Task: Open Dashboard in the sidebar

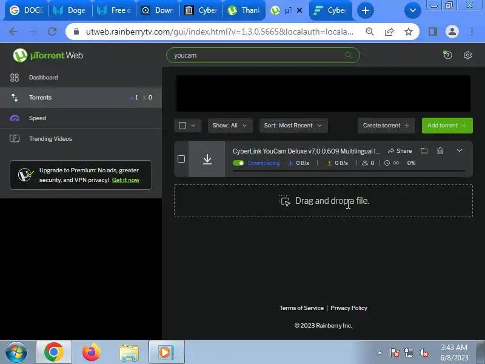Action: pos(81,78)
